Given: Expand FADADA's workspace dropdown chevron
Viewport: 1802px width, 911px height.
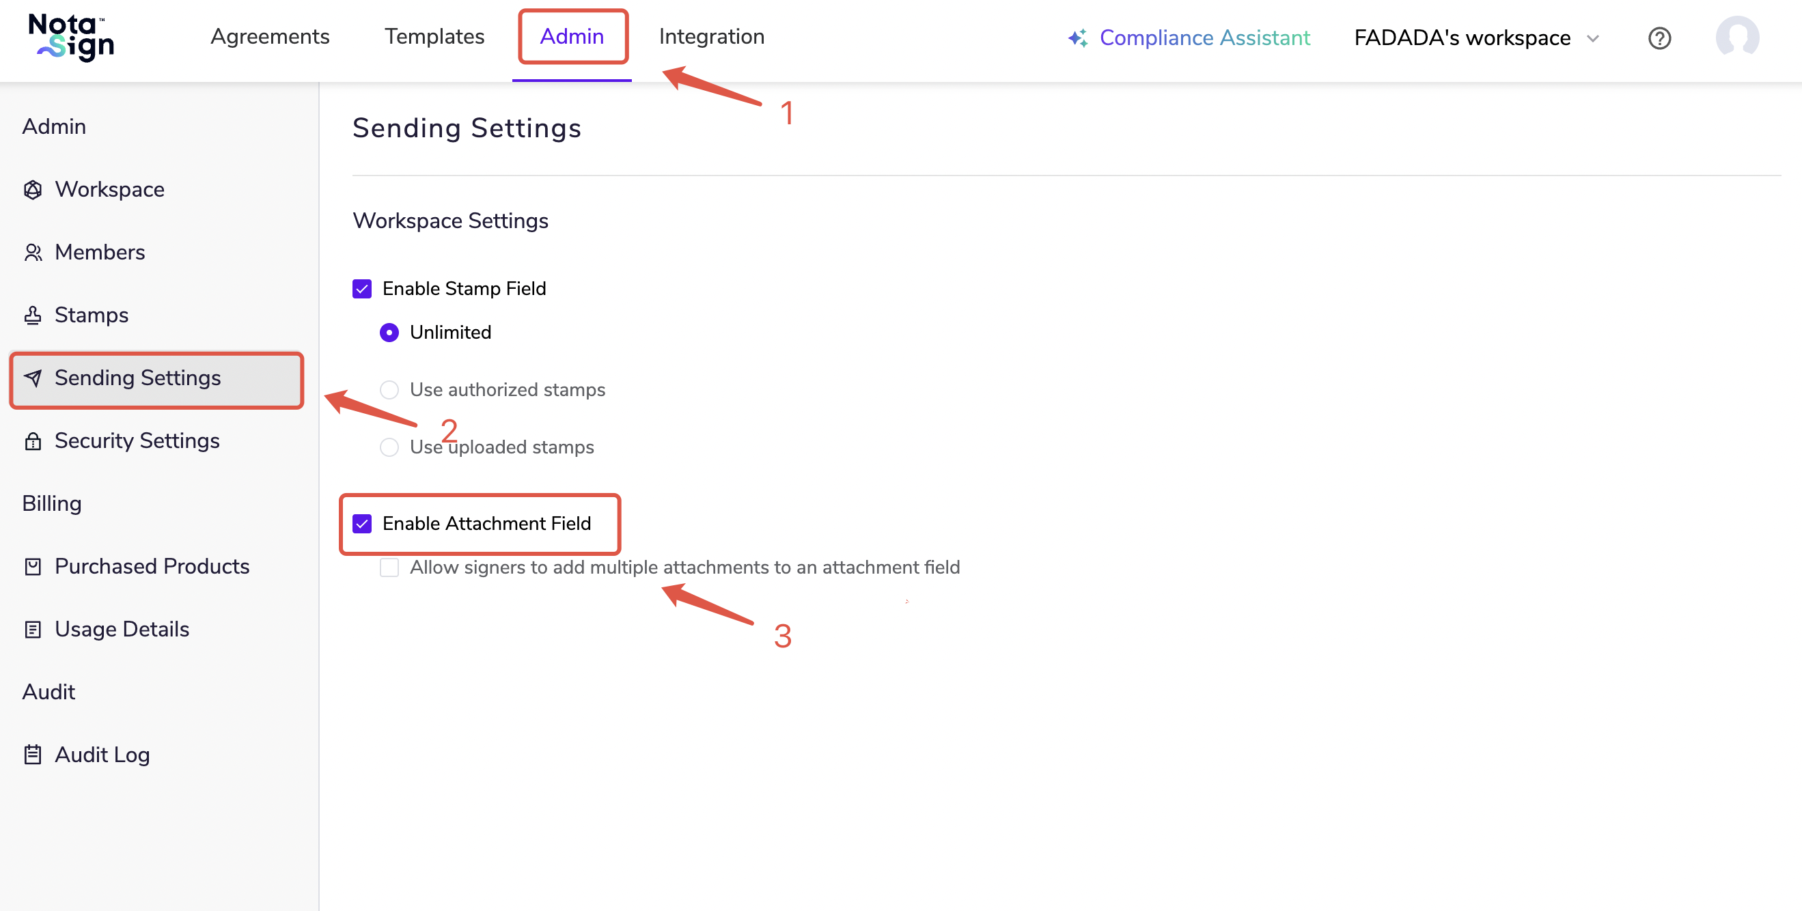Looking at the screenshot, I should (x=1593, y=38).
